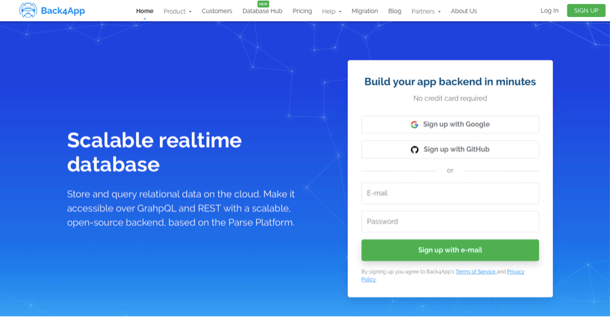Focus the Password input field

(x=450, y=221)
